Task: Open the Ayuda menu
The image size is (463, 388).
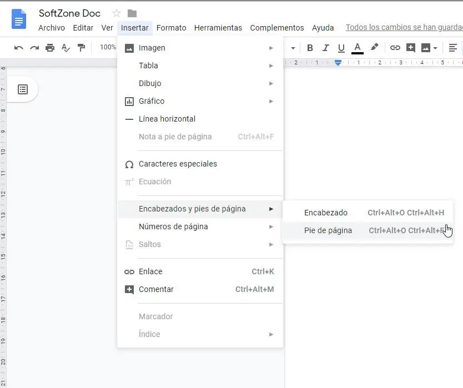Action: coord(323,28)
